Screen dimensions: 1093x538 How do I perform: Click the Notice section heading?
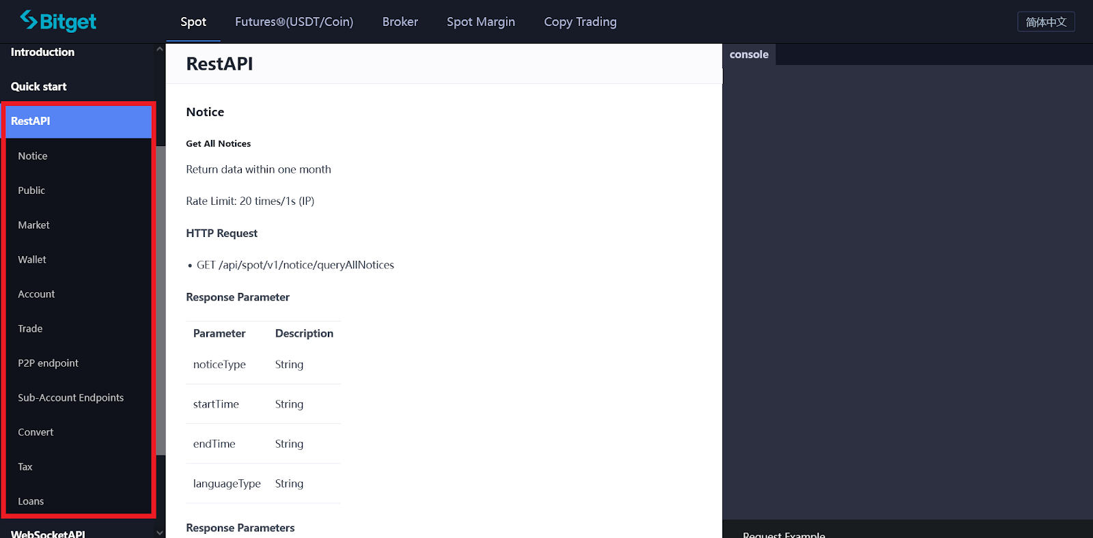[x=205, y=112]
